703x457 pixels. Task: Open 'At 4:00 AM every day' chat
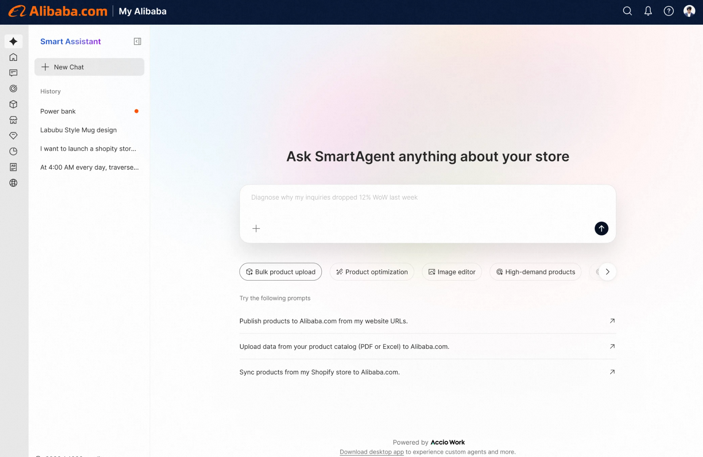coord(89,167)
